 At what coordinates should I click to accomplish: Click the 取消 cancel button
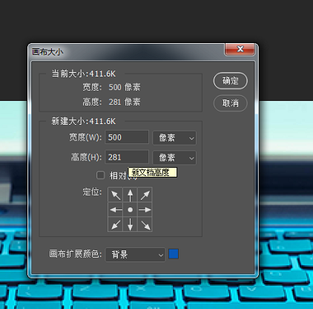230,103
